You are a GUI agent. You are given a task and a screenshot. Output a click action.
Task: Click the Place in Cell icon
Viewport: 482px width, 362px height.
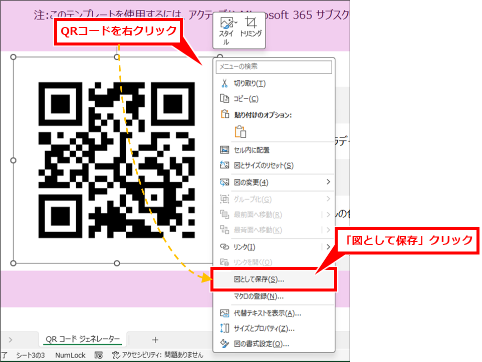224,150
